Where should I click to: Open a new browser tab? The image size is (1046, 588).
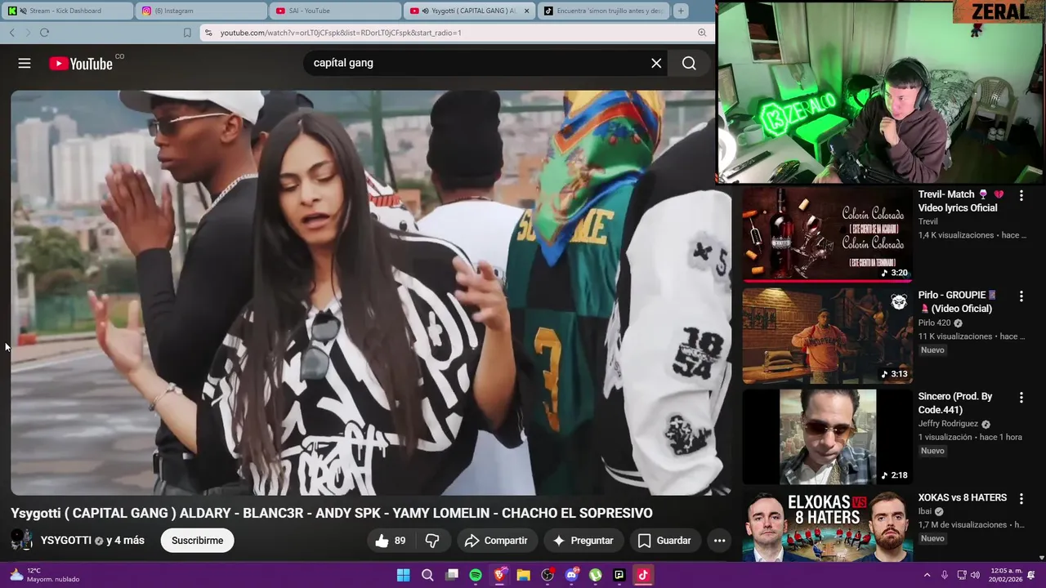point(681,11)
